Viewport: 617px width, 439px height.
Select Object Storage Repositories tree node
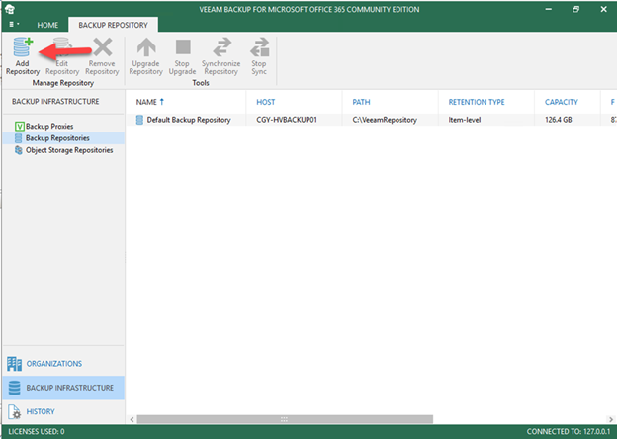pos(69,150)
